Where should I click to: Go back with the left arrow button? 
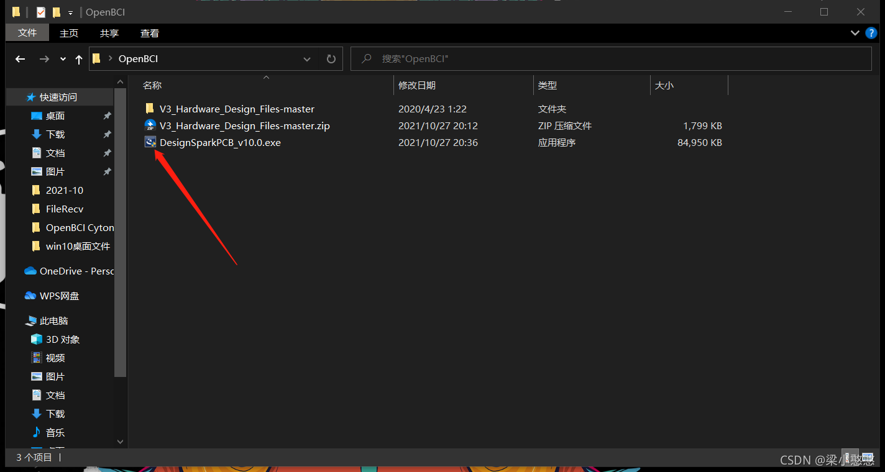coord(20,59)
